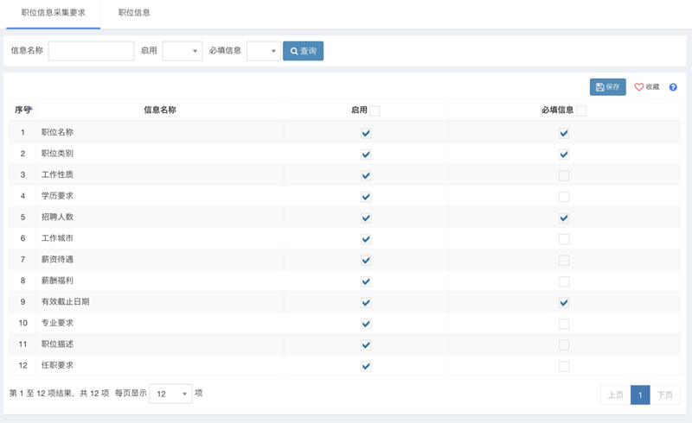Sort by the 序号 column header
The image size is (692, 423).
point(23,110)
